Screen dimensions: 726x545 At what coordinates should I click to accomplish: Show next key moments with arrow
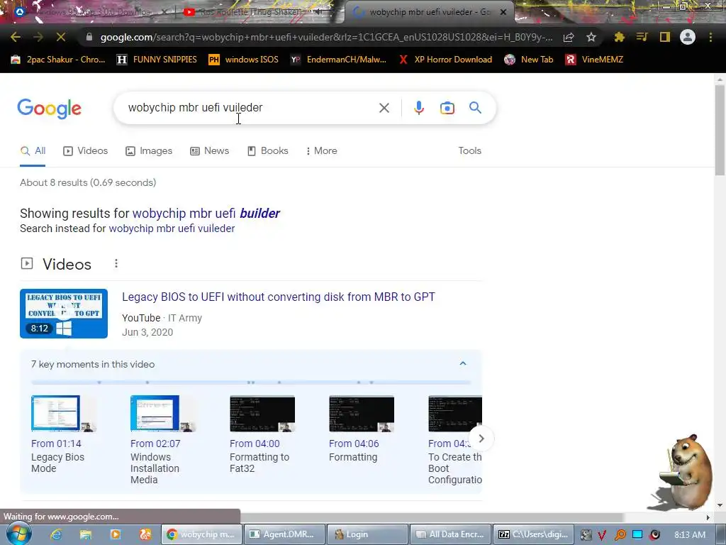[481, 439]
